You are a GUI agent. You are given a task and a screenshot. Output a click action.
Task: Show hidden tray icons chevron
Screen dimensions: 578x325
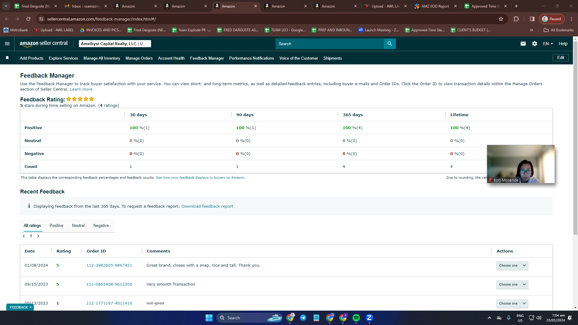click(x=489, y=318)
